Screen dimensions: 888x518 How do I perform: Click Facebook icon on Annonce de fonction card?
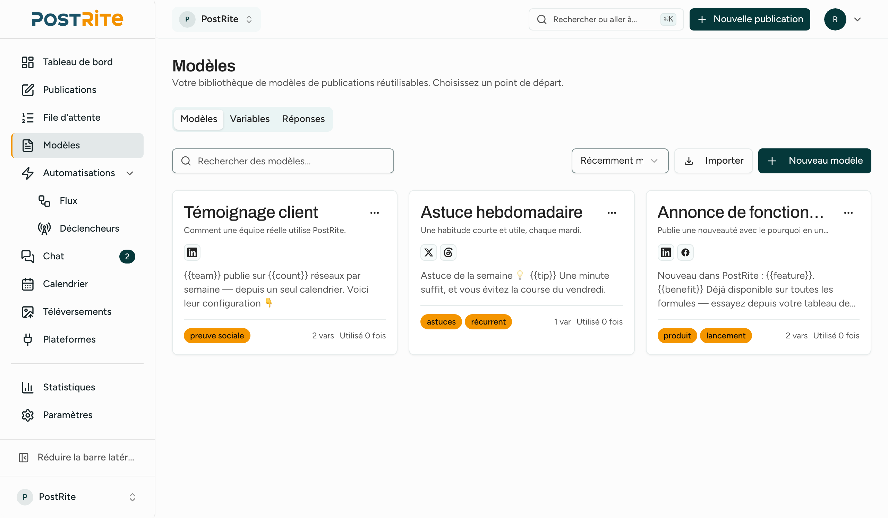click(685, 252)
